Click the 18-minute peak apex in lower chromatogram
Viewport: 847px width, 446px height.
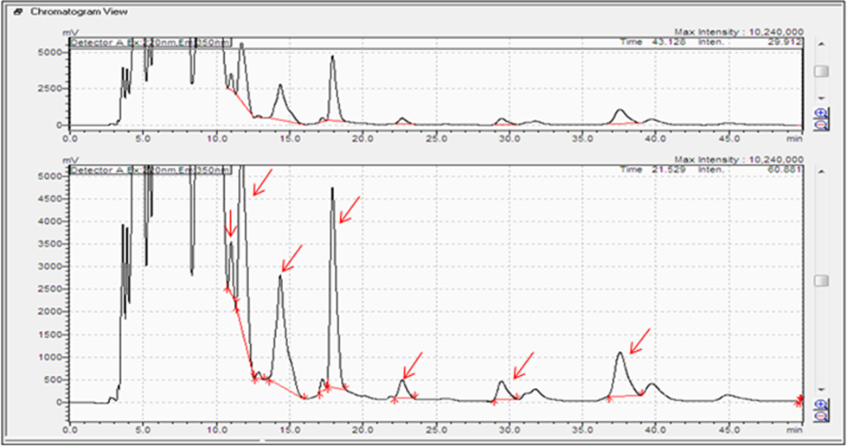click(x=332, y=189)
